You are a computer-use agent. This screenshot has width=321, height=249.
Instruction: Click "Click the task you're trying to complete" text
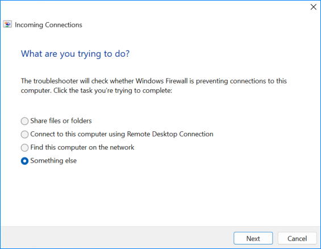click(113, 90)
